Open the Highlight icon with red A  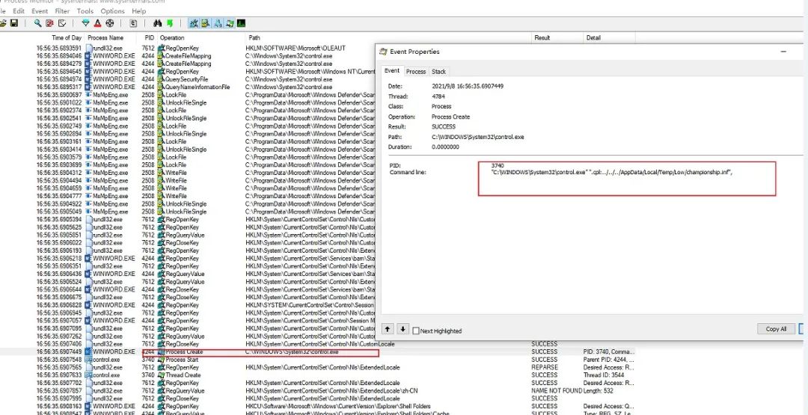pos(97,23)
